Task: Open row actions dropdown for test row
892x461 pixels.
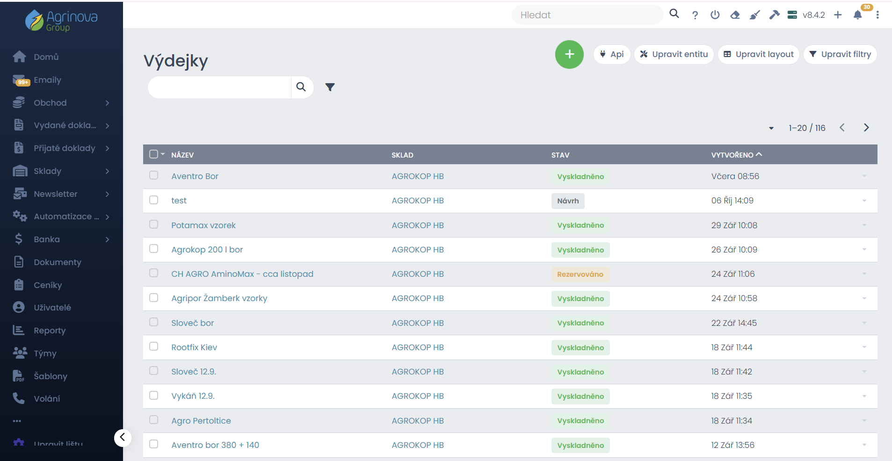Action: pyautogui.click(x=864, y=201)
